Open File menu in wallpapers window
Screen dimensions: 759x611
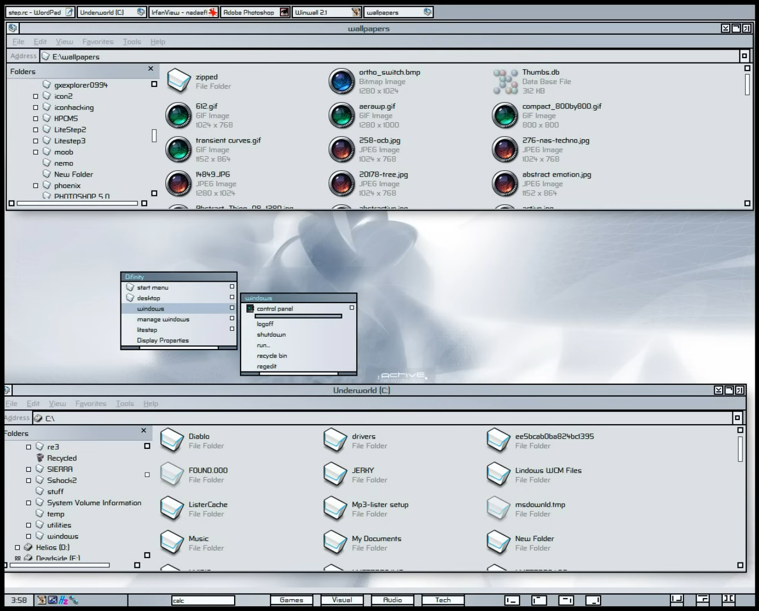pyautogui.click(x=18, y=42)
